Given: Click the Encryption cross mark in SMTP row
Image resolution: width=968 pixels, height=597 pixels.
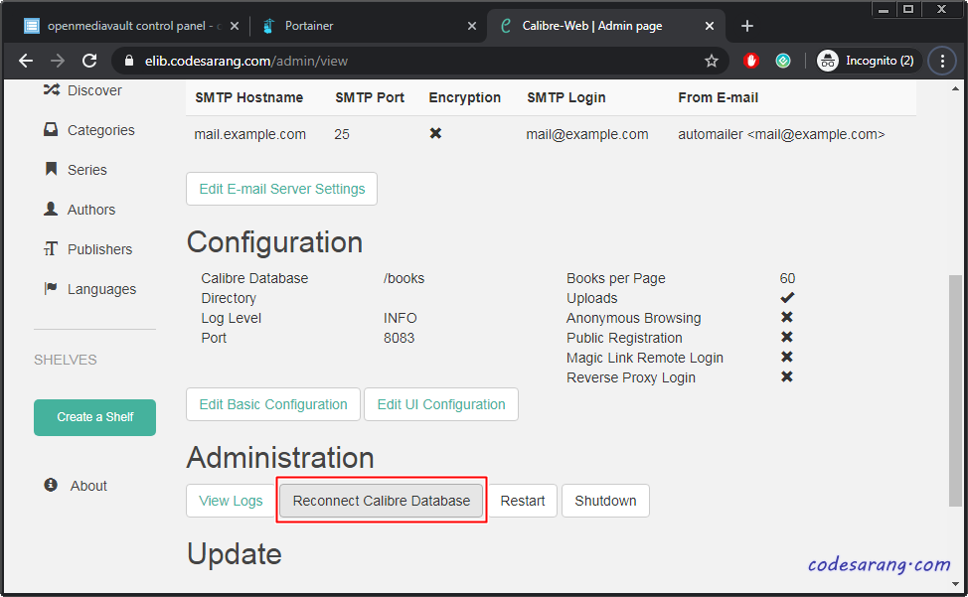Looking at the screenshot, I should click(435, 133).
